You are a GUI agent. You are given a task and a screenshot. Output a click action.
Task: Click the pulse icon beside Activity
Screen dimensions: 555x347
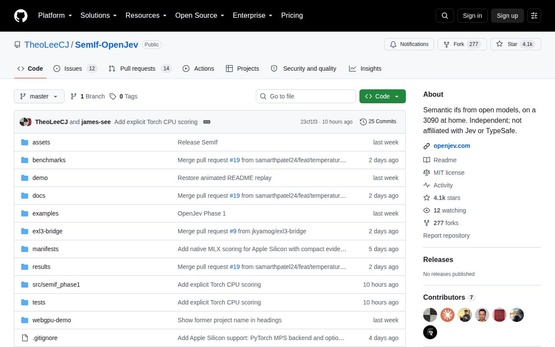[427, 185]
